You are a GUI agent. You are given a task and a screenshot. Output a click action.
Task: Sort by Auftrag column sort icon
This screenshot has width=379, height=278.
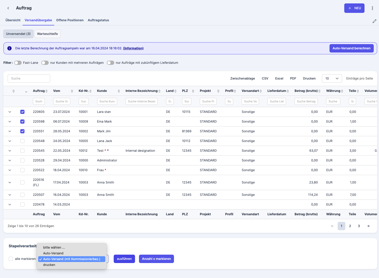[46, 91]
